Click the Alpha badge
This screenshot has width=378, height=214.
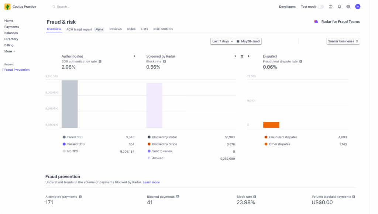[x=99, y=30]
